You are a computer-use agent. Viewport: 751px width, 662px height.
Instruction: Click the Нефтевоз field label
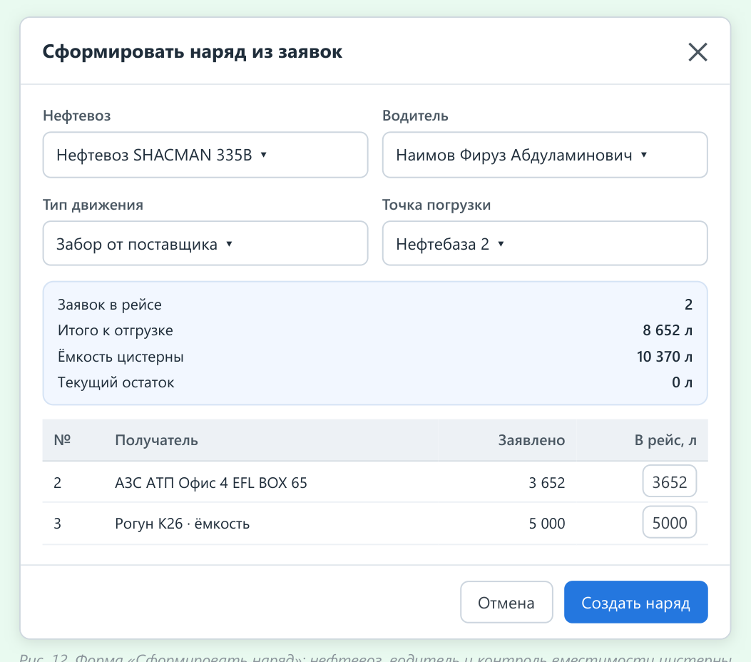76,116
